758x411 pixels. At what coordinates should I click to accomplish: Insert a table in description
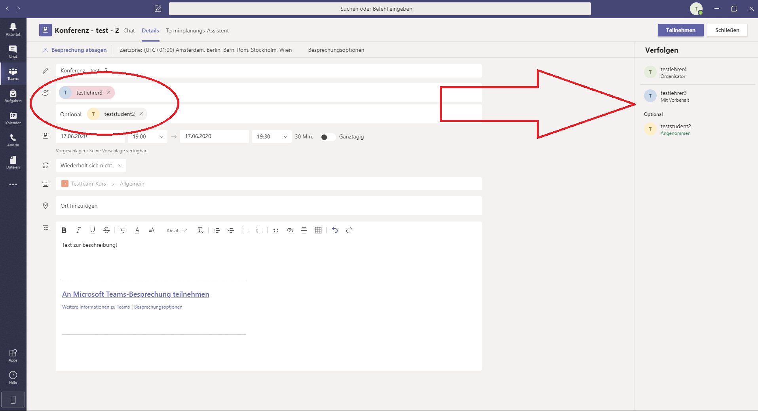click(318, 230)
